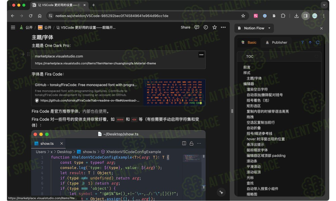
Task: Click the code editor minimap
Action: click(192, 158)
